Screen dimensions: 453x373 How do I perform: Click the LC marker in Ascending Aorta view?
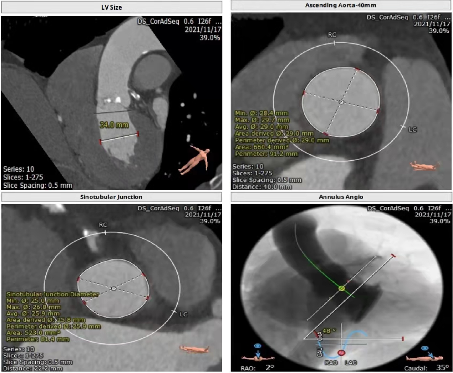pos(413,130)
